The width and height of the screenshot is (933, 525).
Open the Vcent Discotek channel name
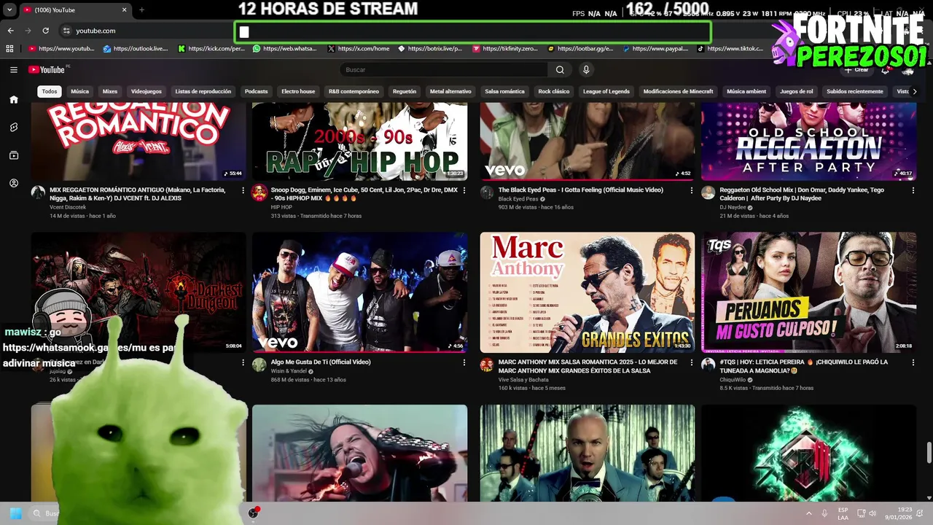[68, 207]
